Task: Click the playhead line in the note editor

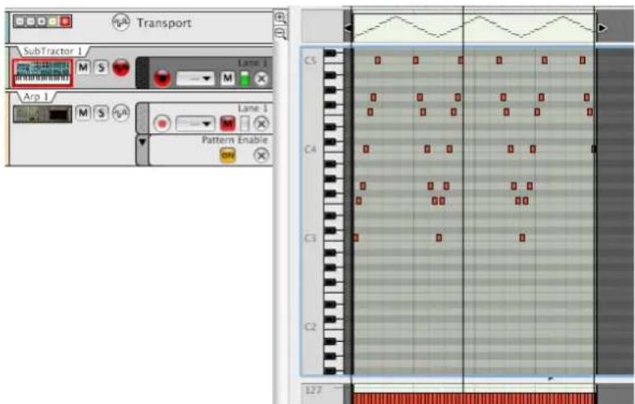Action: [x=463, y=210]
